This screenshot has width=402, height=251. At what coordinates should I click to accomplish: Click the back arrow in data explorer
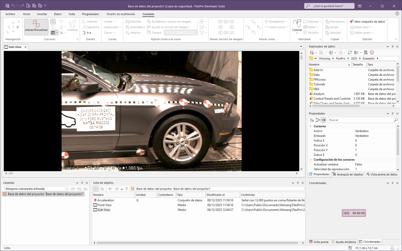point(331,52)
